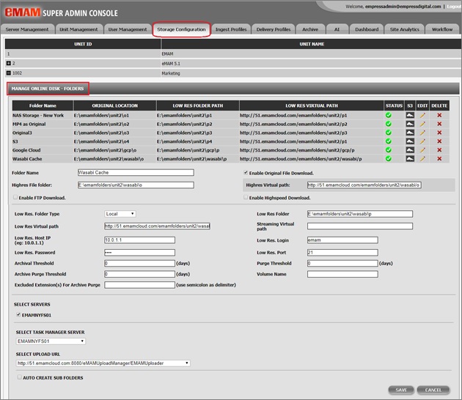Delete the MP4 as Original folder
Screen dimensions: 462x400
(439, 124)
